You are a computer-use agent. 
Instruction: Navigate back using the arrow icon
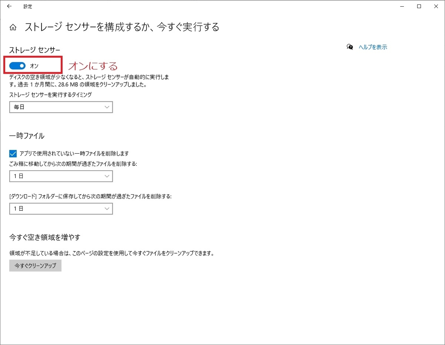[9, 6]
